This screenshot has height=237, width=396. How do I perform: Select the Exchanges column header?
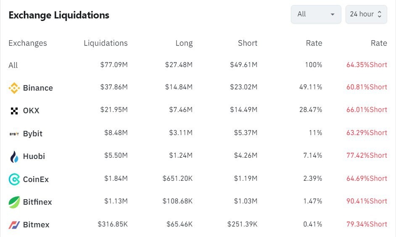coord(28,43)
